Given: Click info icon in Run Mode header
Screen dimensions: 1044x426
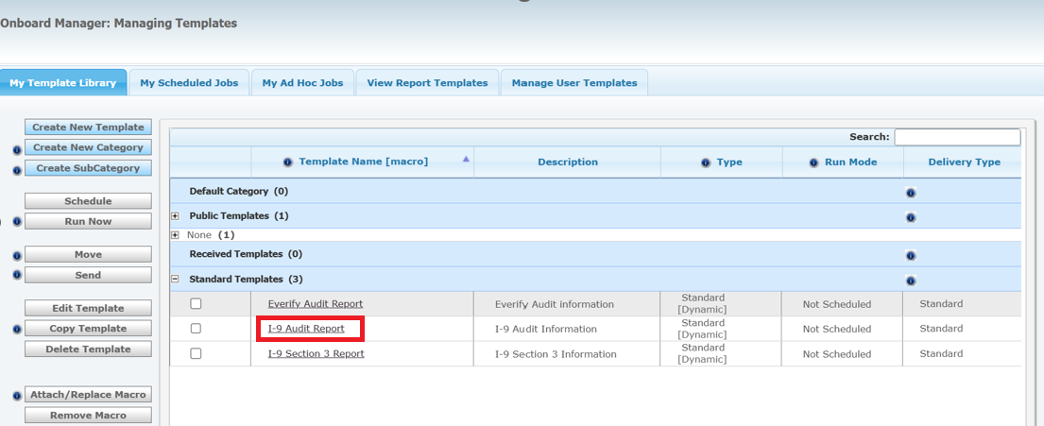Looking at the screenshot, I should pyautogui.click(x=813, y=162).
